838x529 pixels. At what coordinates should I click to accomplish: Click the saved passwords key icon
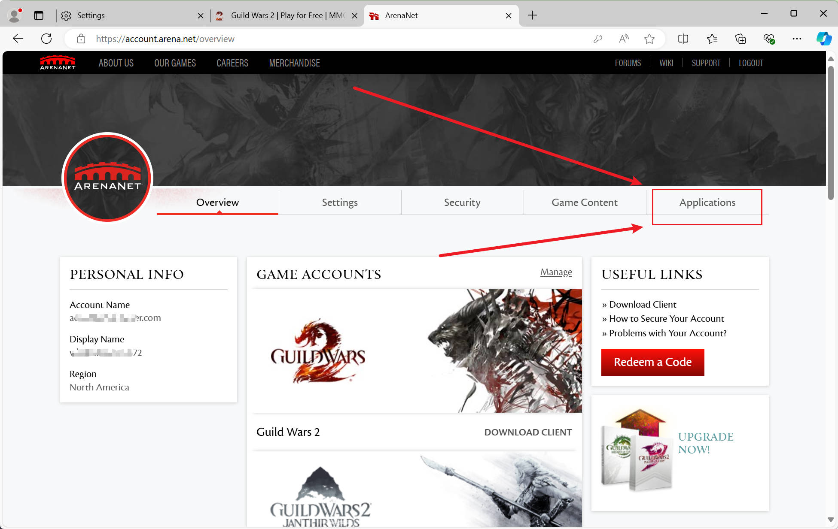coord(597,39)
